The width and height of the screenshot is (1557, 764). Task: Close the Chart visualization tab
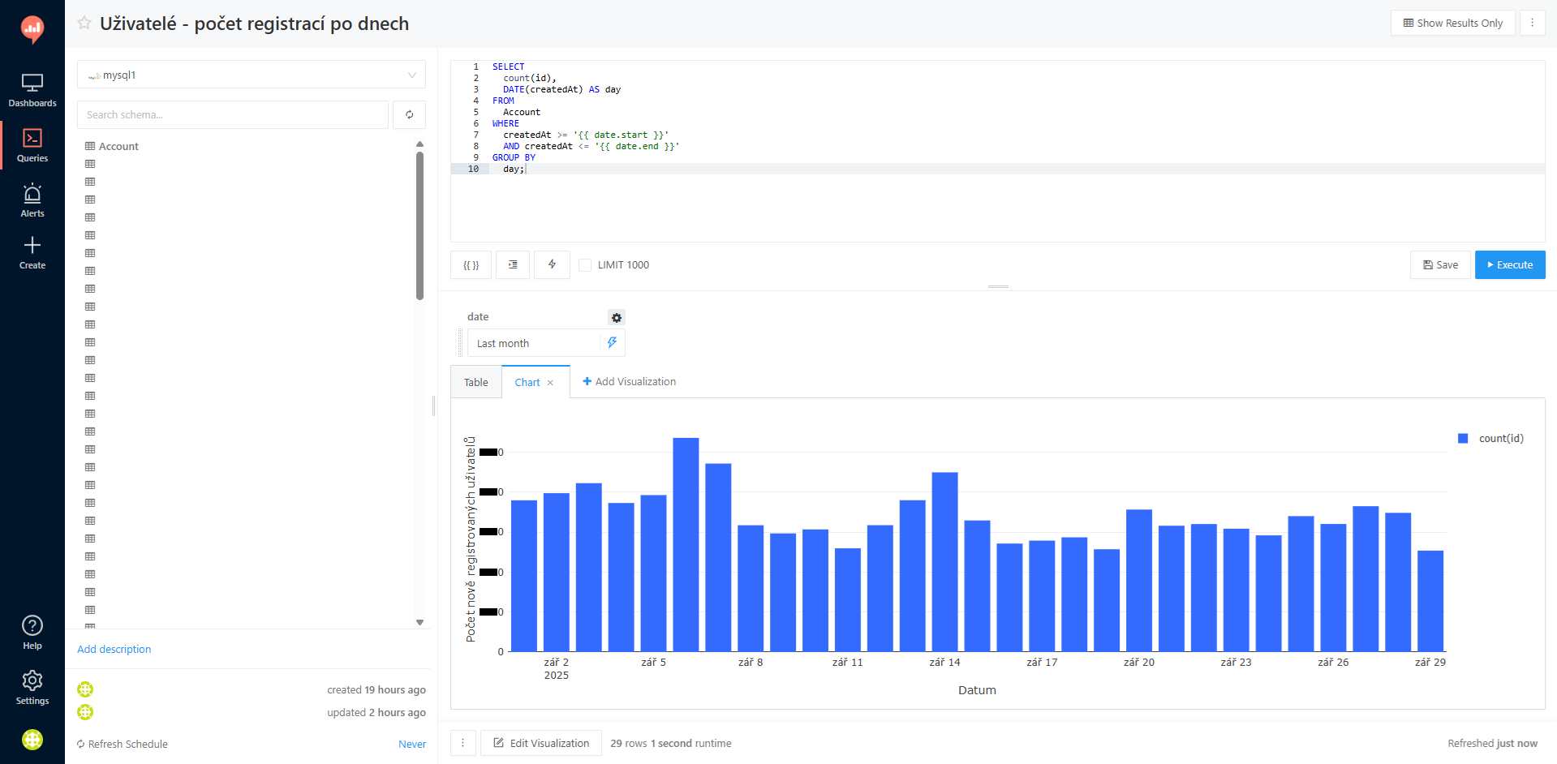point(550,383)
